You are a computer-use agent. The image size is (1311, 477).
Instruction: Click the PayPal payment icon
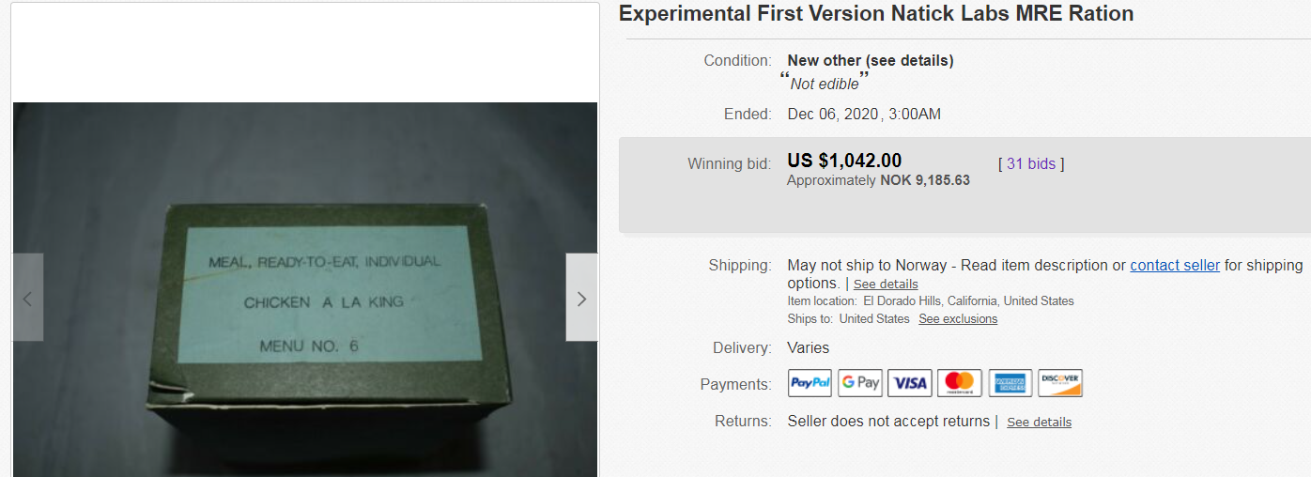(810, 383)
